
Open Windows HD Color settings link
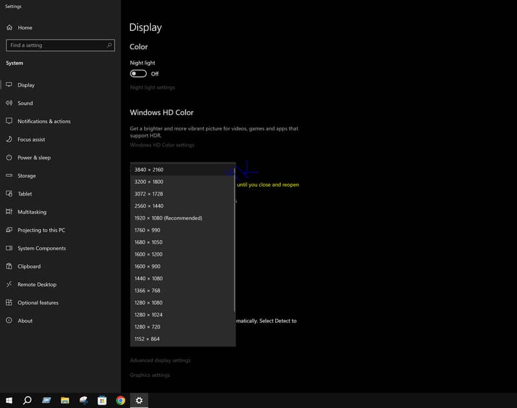tap(162, 145)
